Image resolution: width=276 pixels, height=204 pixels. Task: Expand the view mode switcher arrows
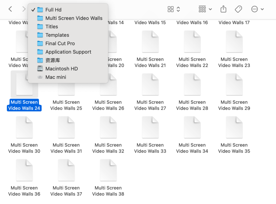[x=178, y=9]
